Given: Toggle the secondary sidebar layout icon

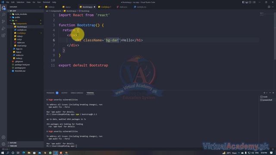Looking at the screenshot, I should click(250, 2).
